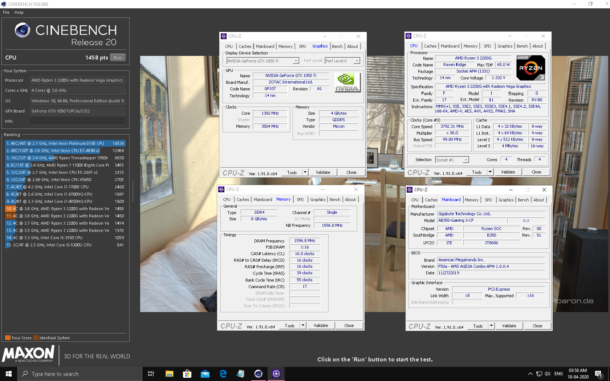
Task: Expand Tools arrow in Memory CPU-Z window
Action: [x=303, y=325]
